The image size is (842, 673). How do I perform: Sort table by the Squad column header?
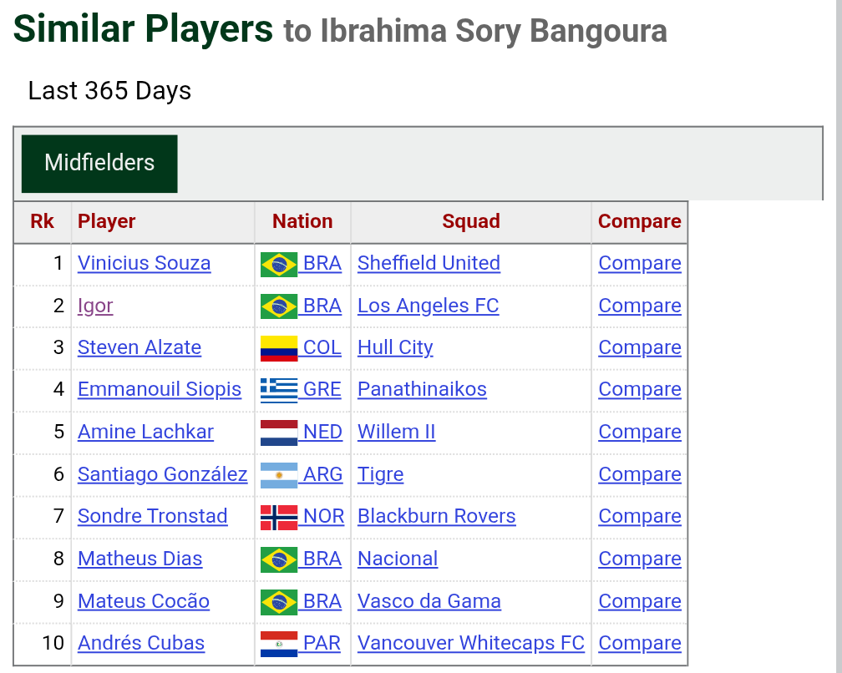(471, 221)
